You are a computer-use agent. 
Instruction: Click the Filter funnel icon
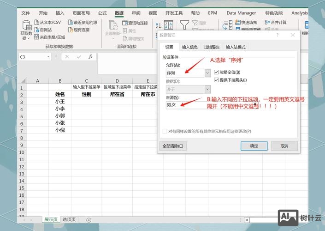pos(184,24)
